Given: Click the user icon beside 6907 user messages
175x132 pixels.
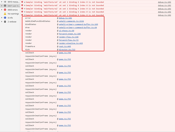Looking at the screenshot, I should click(x=5, y=6).
